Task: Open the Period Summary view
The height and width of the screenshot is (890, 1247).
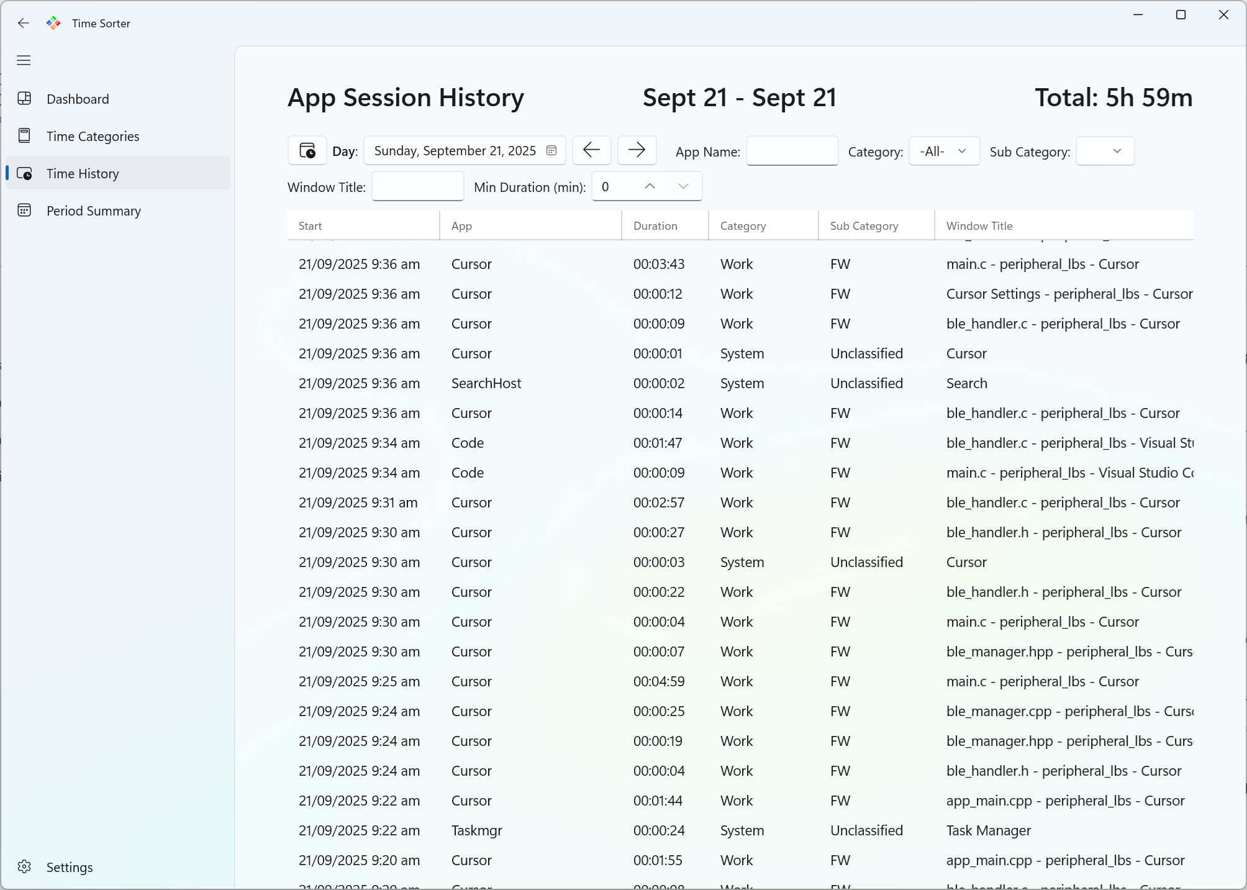Action: tap(94, 211)
